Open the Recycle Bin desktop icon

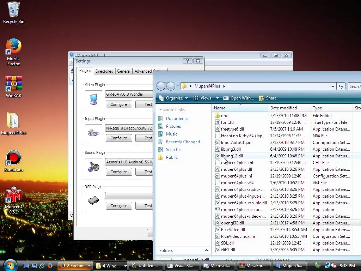coord(14,13)
